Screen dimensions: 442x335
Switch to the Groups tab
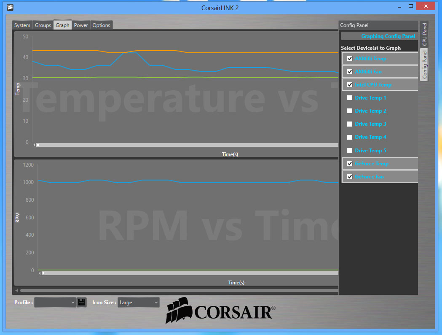click(43, 25)
